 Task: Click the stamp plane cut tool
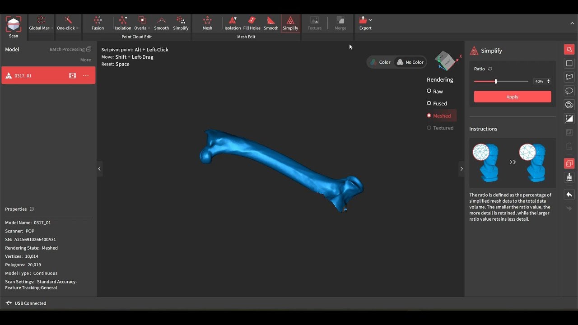(x=569, y=177)
